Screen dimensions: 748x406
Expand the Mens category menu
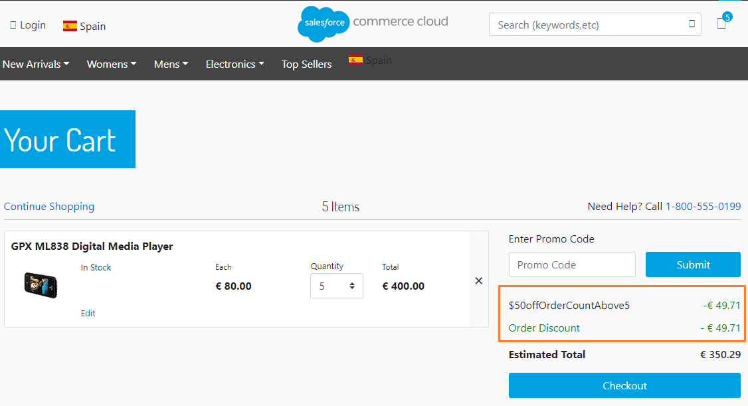click(x=171, y=64)
